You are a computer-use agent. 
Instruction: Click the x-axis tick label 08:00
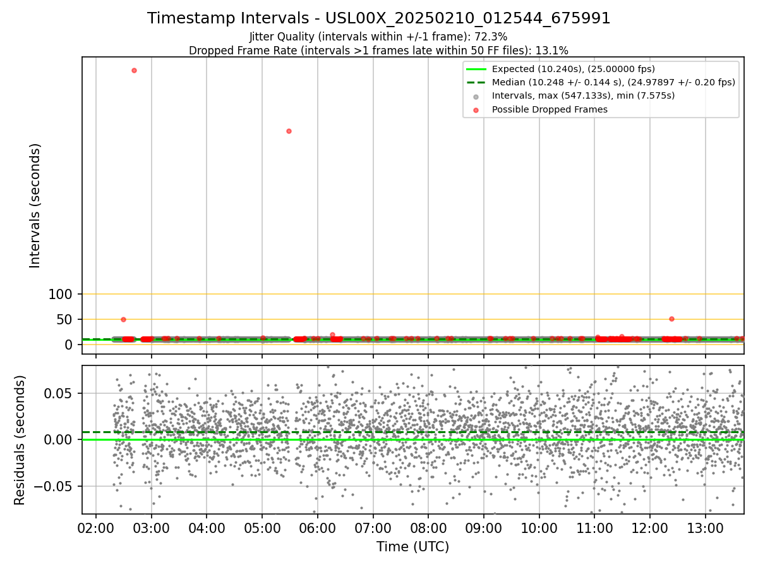pyautogui.click(x=428, y=529)
